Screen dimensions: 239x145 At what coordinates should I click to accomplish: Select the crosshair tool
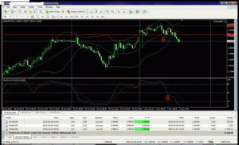(x=11, y=16)
